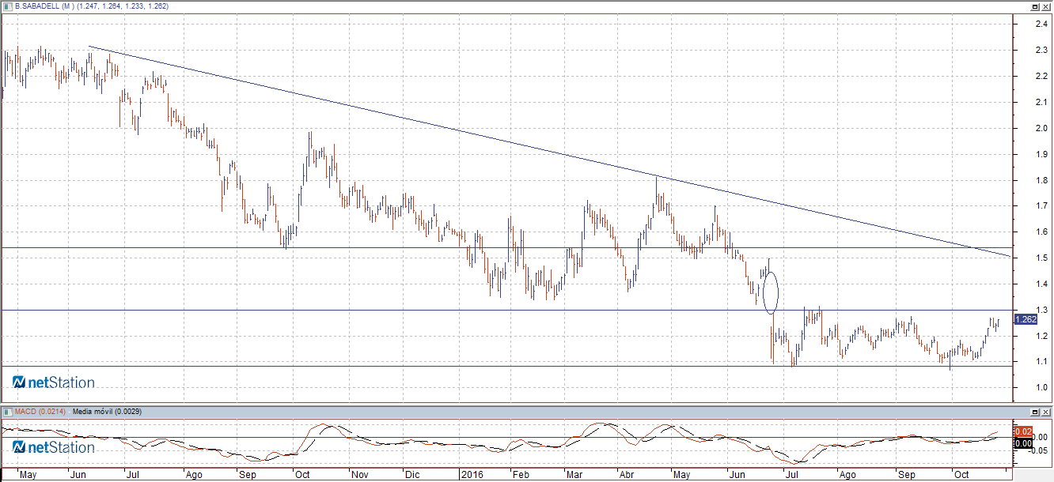This screenshot has width=1054, height=482.
Task: Click the 1.8 price axis label
Action: (1042, 180)
